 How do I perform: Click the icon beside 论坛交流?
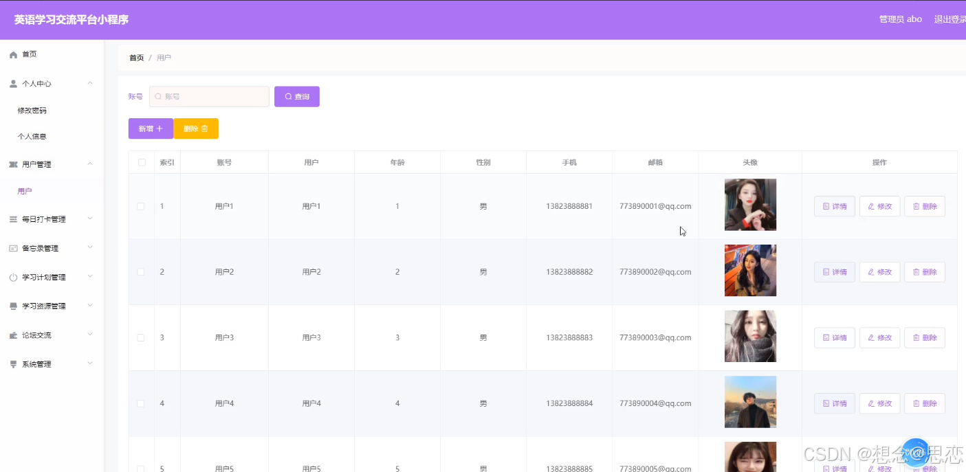13,335
